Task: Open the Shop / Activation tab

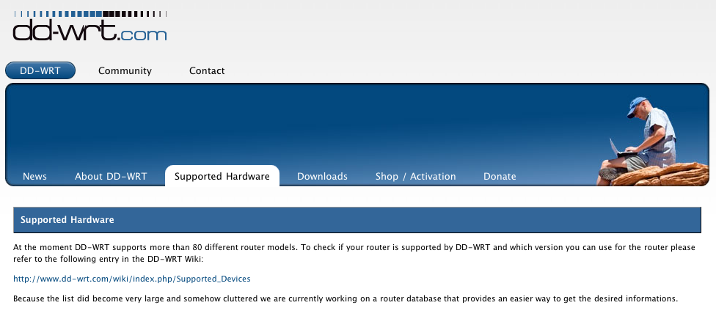Action: click(x=415, y=176)
